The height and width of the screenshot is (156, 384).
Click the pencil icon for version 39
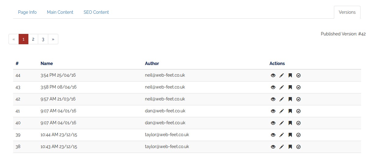point(282,135)
